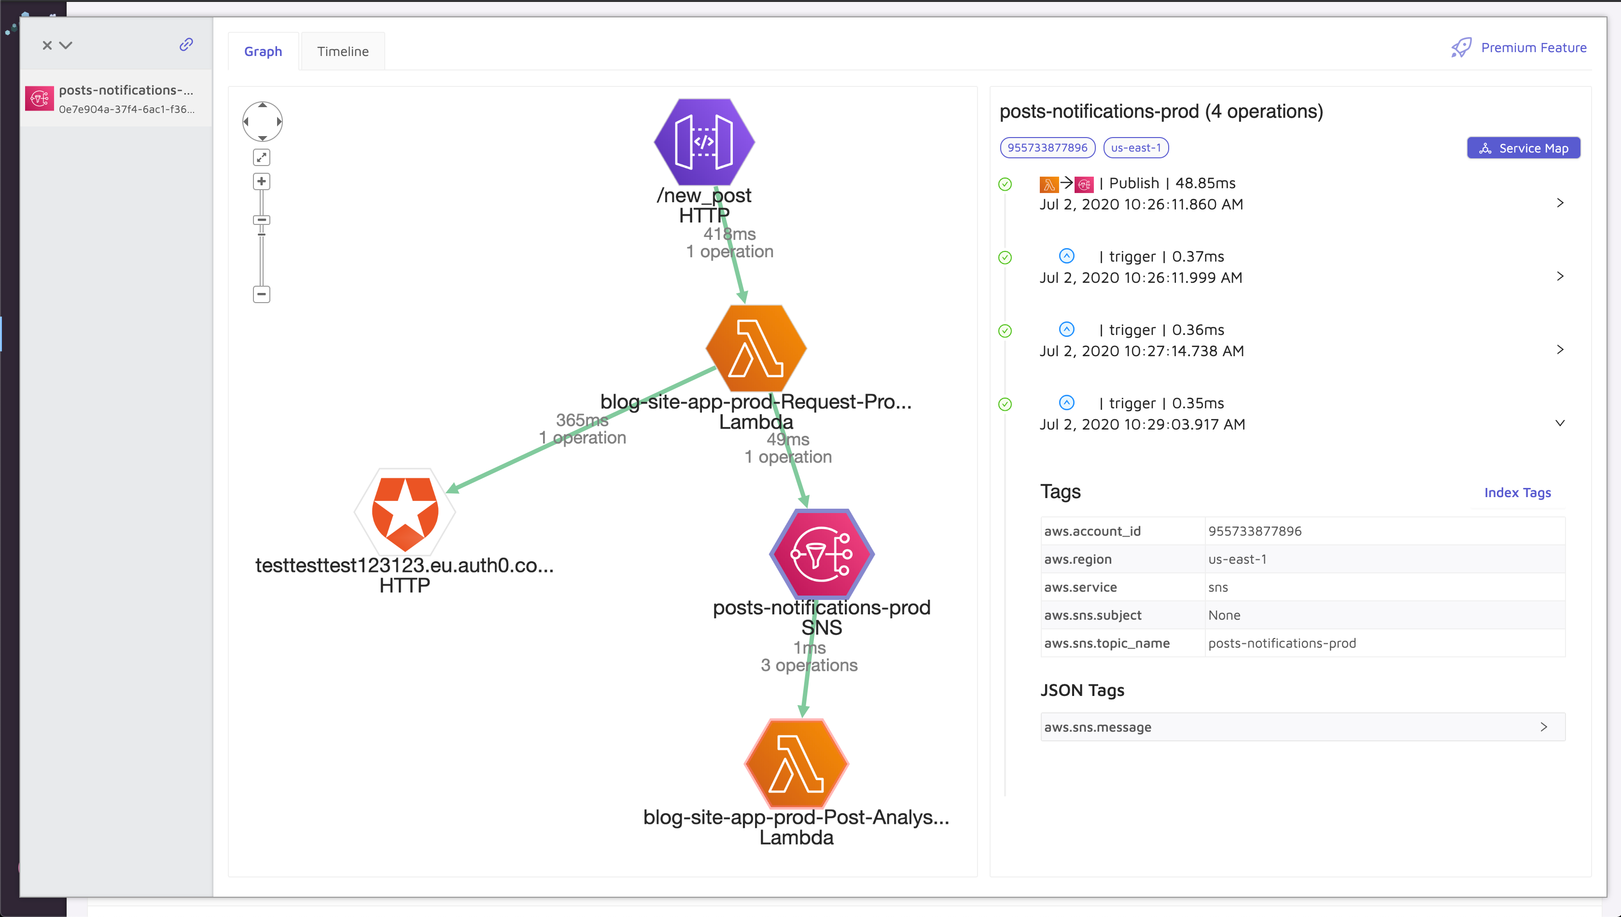Screen dimensions: 1621x917
Task: Zoom out the graph with minus
Action: pos(261,294)
